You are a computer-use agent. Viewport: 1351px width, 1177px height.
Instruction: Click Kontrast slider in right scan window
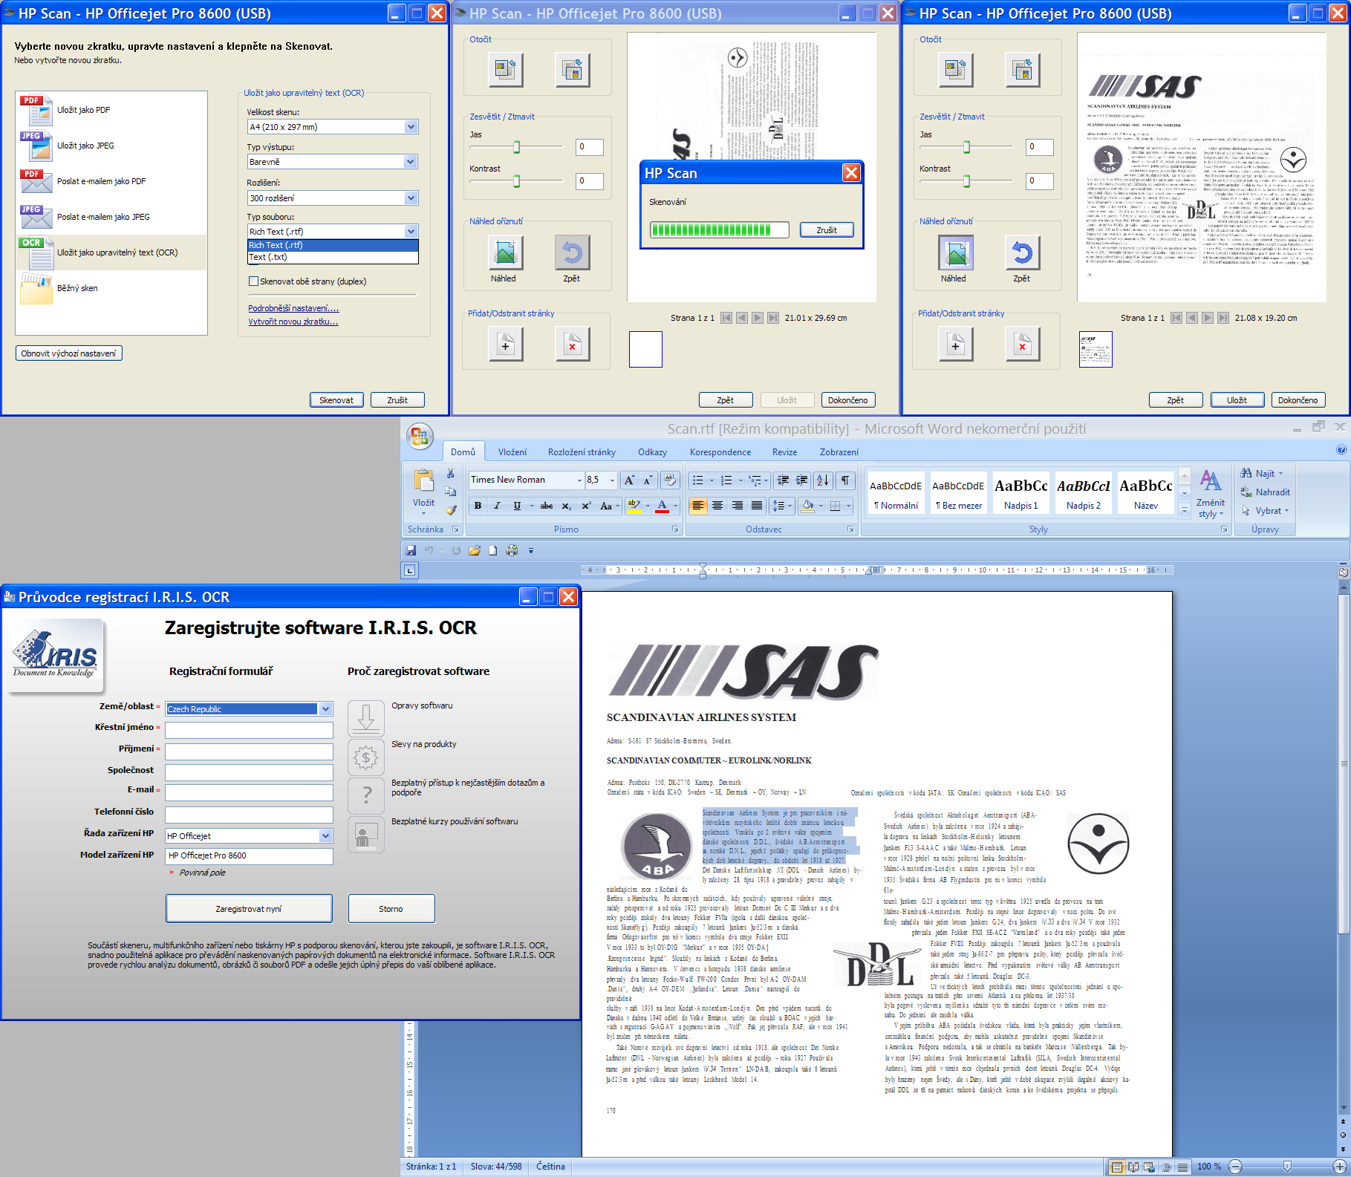[x=966, y=181]
